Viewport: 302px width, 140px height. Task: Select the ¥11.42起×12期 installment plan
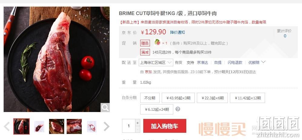tap(247, 98)
